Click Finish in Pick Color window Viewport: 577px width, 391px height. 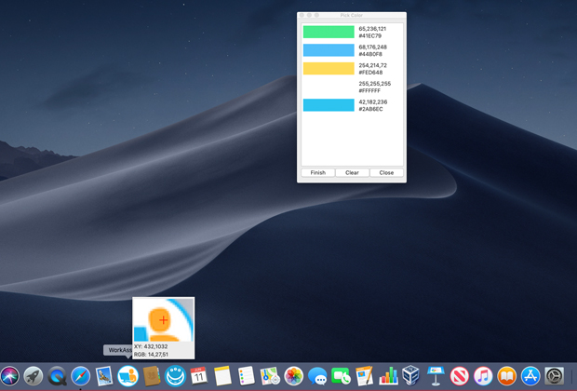(x=318, y=172)
